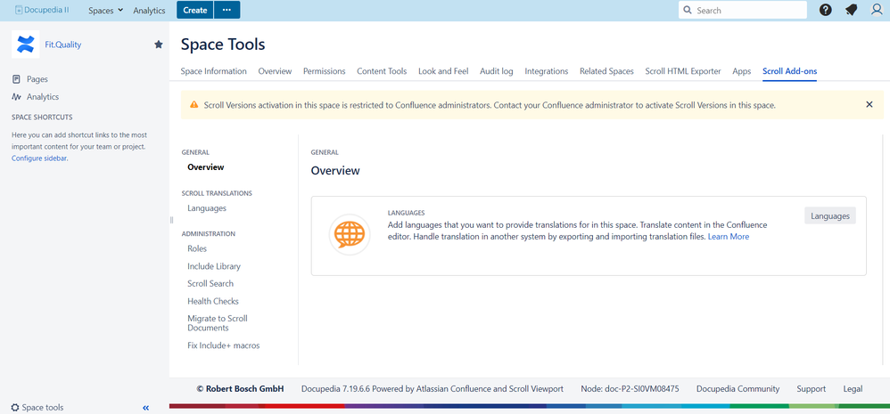This screenshot has height=414, width=890.
Task: Switch to the Apps tab
Action: point(741,71)
